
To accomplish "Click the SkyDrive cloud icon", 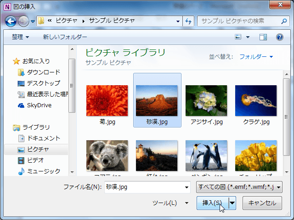I will (21, 105).
